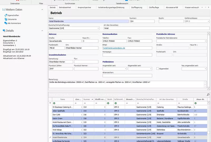Click the Nummer field showing 324
Viewport: 211px width, 142px height.
click(x=142, y=21)
